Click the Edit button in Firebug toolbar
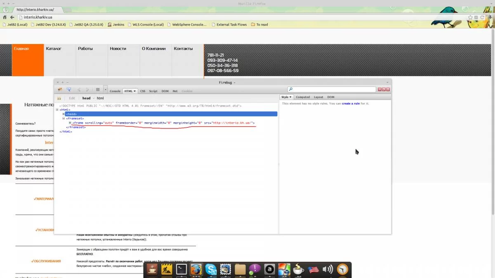 click(x=72, y=98)
